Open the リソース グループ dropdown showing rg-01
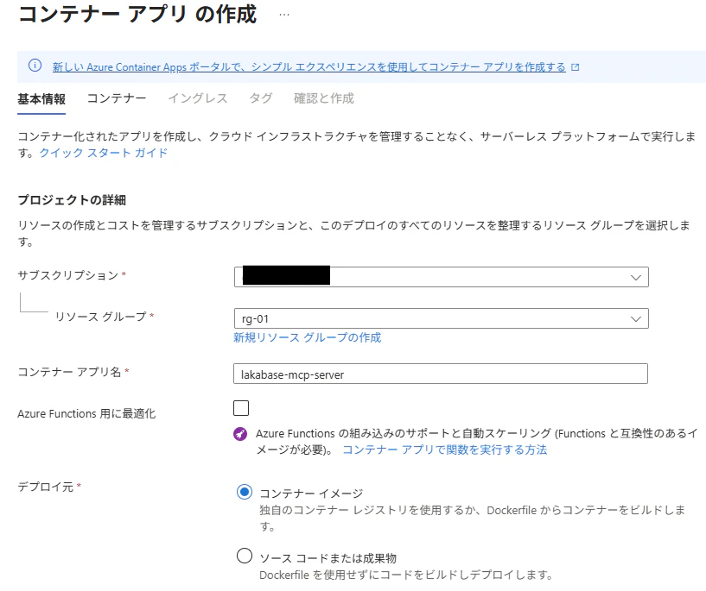Screen dimensions: 706x591 [442, 318]
